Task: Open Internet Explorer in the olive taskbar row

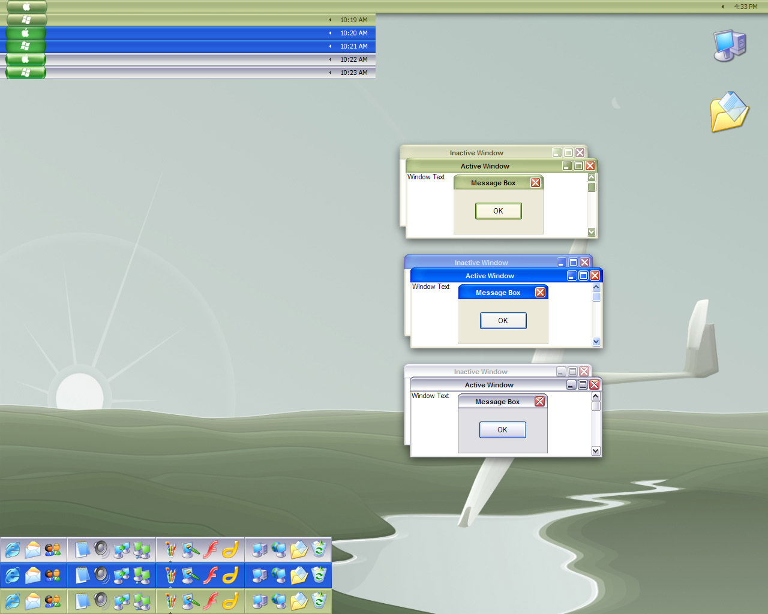Action: click(x=13, y=600)
